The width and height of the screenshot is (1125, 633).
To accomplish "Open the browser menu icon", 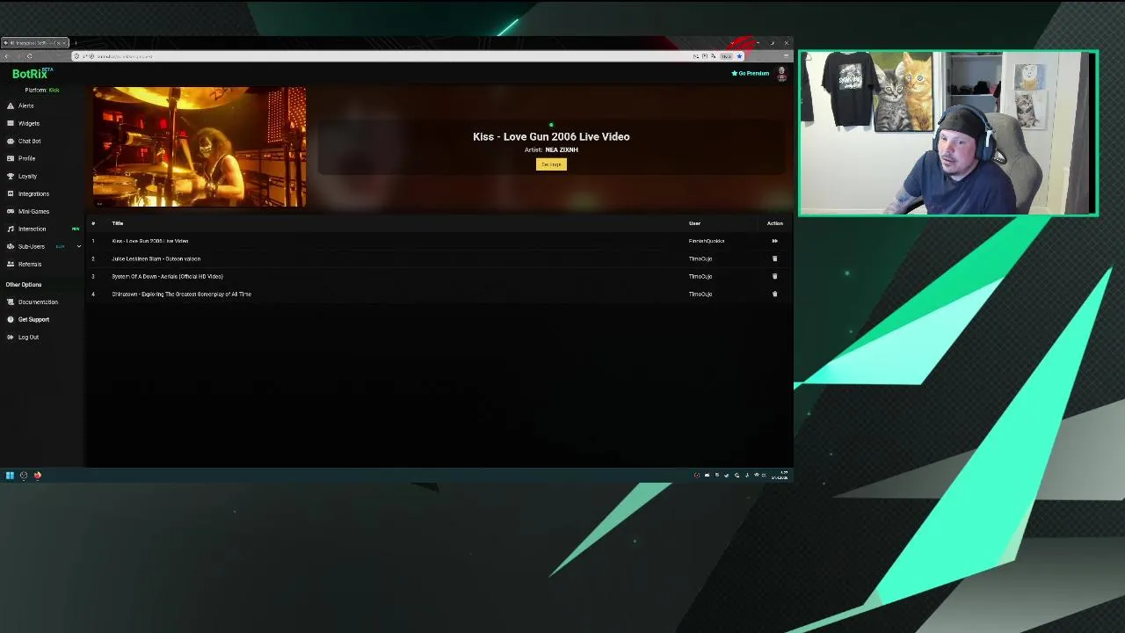I will (786, 56).
